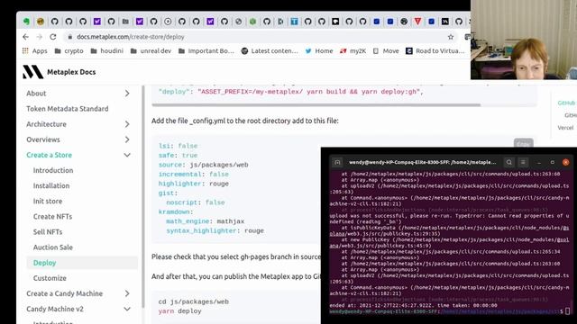Click the 'source: js/packages/web' config line
The image size is (577, 324).
pyautogui.click(x=203, y=165)
